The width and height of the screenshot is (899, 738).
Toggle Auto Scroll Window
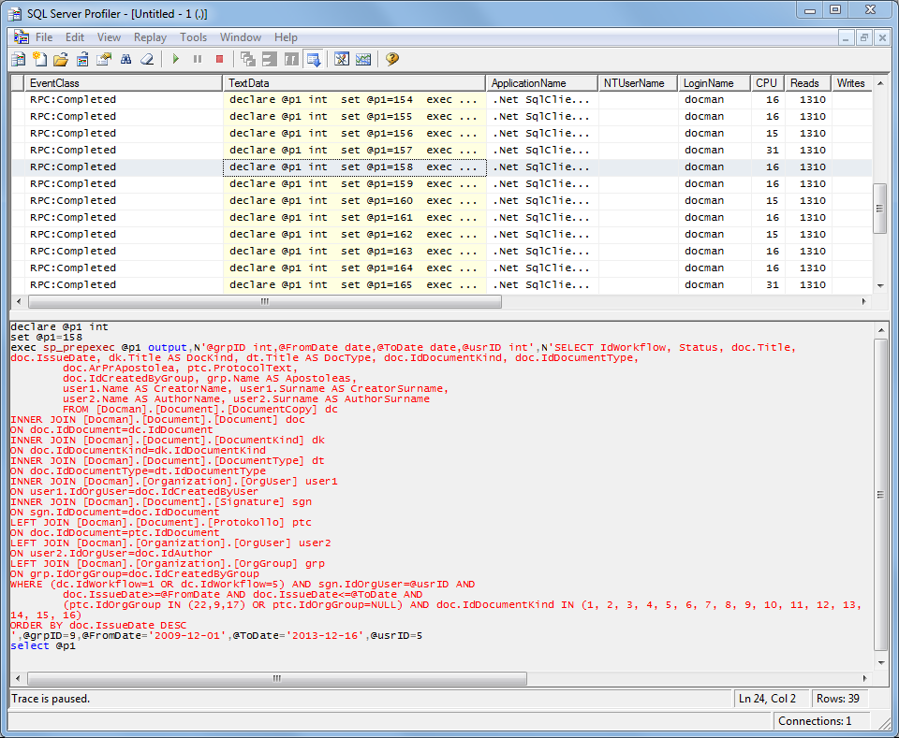[x=313, y=59]
